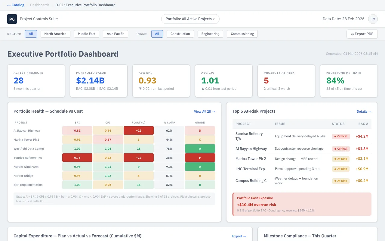Select the Middle East region option
The width and height of the screenshot is (385, 241).
pos(87,34)
